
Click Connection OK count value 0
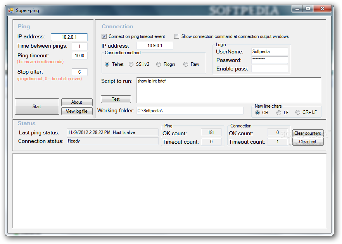278,132
